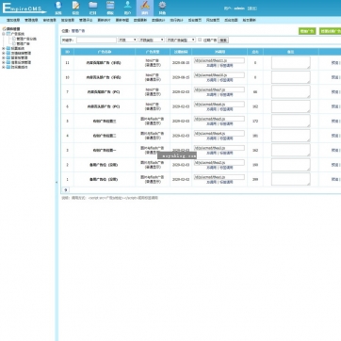The height and width of the screenshot is (341, 341).
Task: Toggle the 过期广告 (expired ads) checkbox
Action: [200, 40]
